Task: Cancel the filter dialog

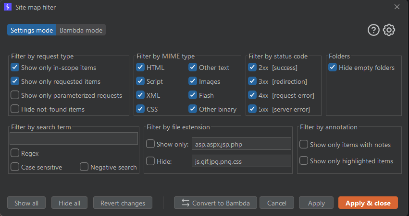Action: point(277,203)
